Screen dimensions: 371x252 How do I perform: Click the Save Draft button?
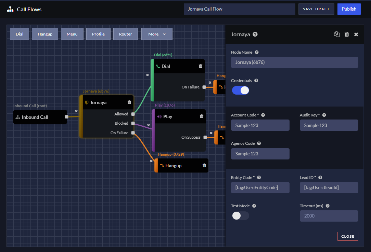(316, 9)
